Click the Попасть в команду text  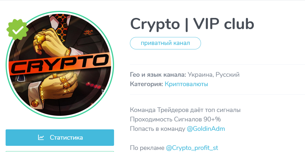coord(158,129)
